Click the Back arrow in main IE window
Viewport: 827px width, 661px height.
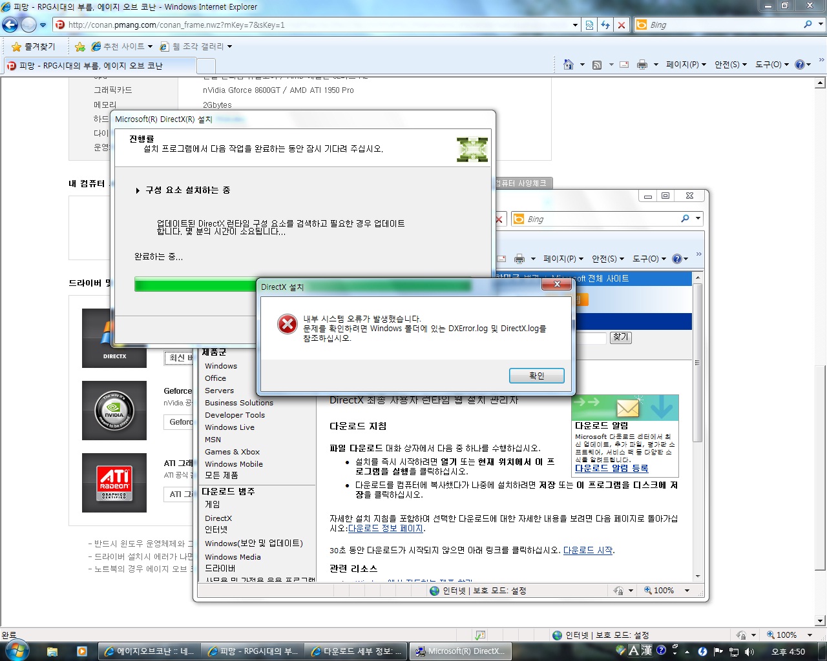(x=10, y=25)
